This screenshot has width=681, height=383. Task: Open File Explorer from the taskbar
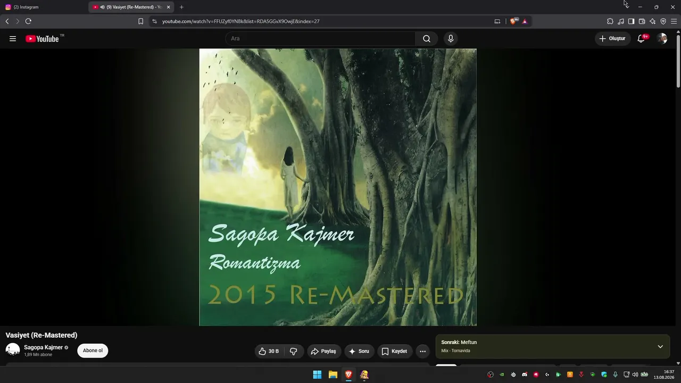click(333, 374)
